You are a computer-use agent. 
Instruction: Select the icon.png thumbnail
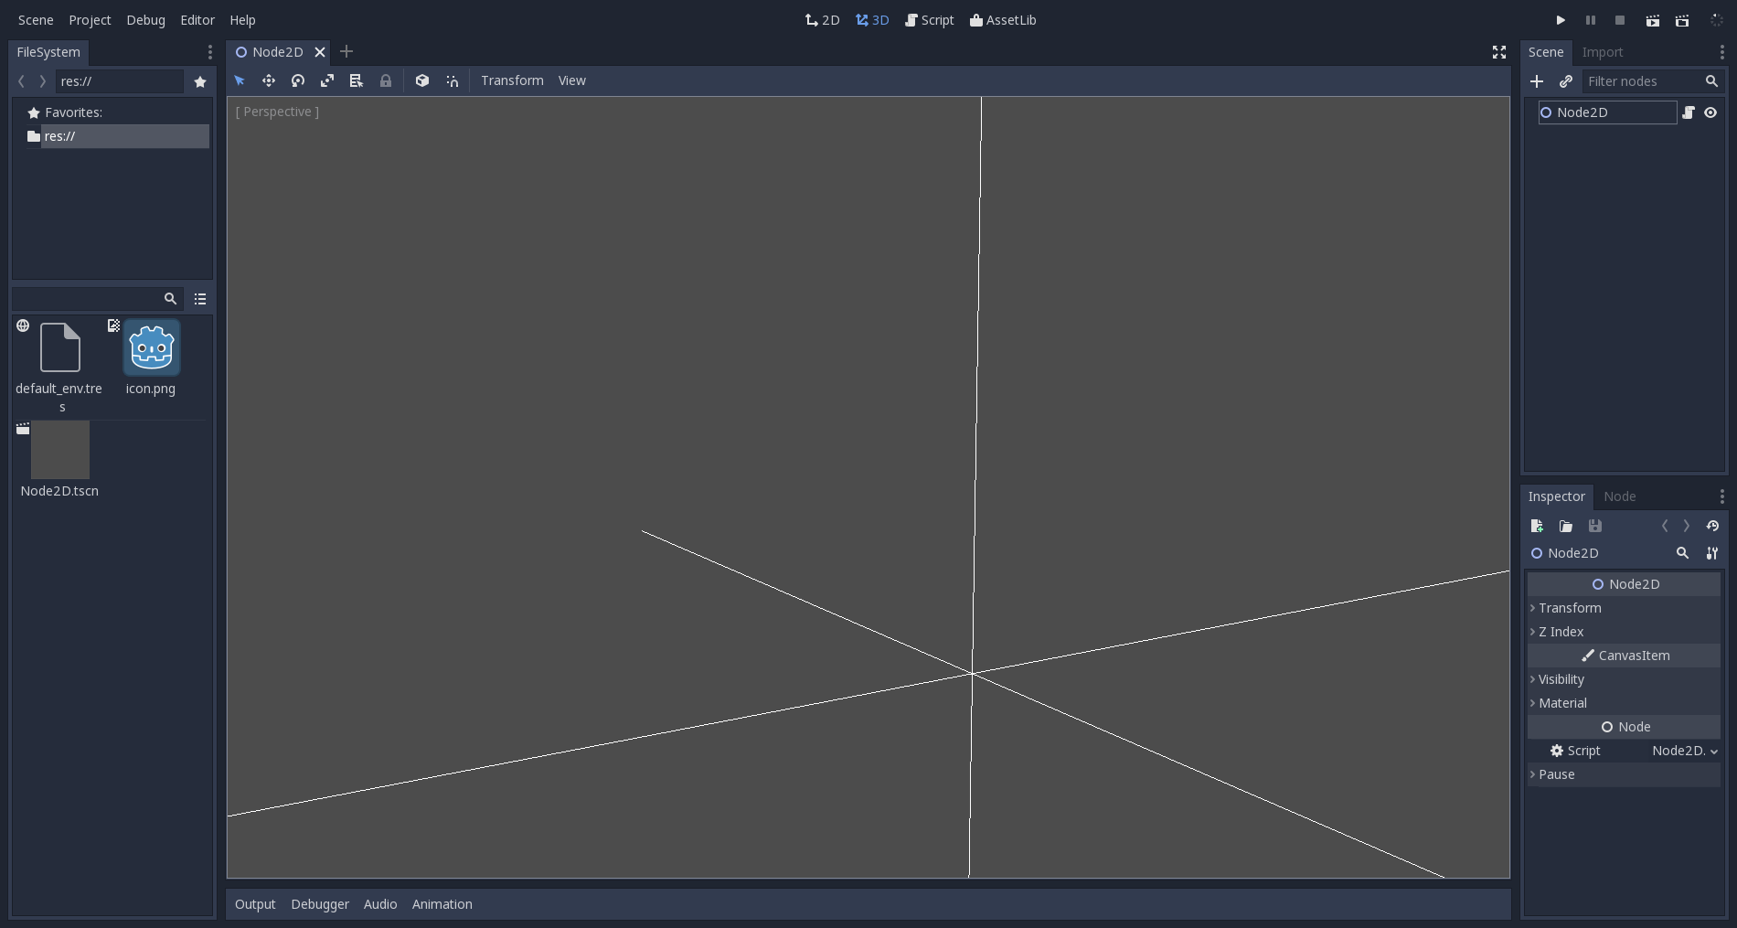point(152,347)
